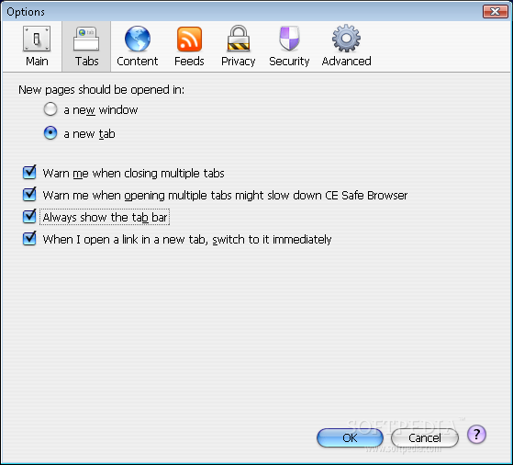Image resolution: width=513 pixels, height=465 pixels.
Task: Show the Security shield pane
Action: pyautogui.click(x=289, y=47)
